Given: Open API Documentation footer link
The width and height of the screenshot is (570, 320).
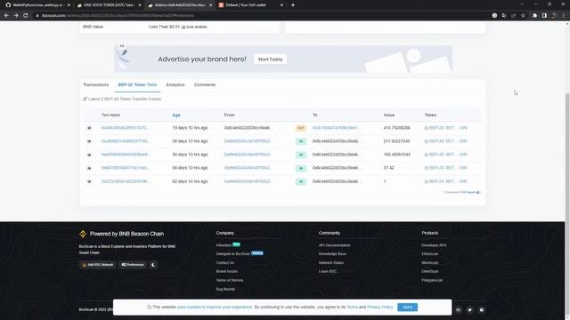Looking at the screenshot, I should coord(335,245).
